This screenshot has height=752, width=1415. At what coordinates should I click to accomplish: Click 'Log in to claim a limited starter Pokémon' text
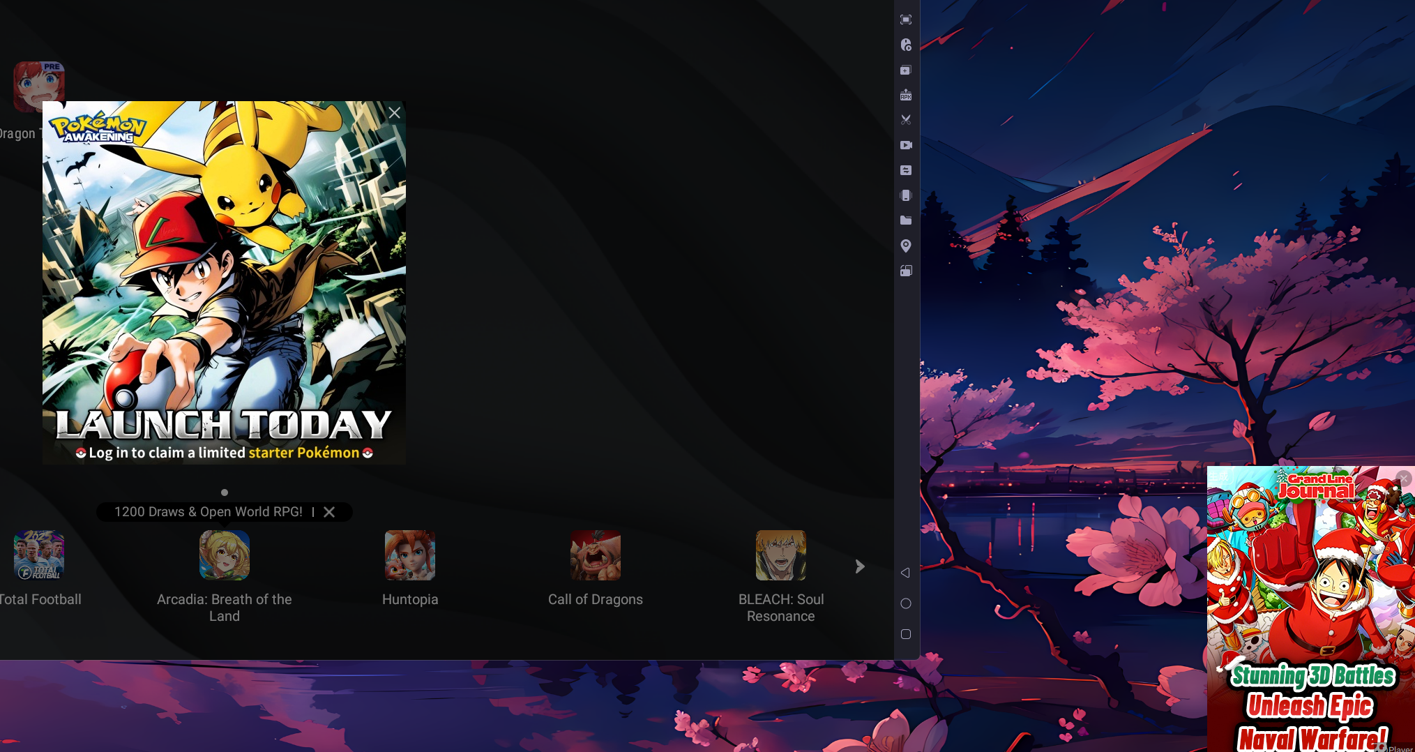click(x=224, y=453)
